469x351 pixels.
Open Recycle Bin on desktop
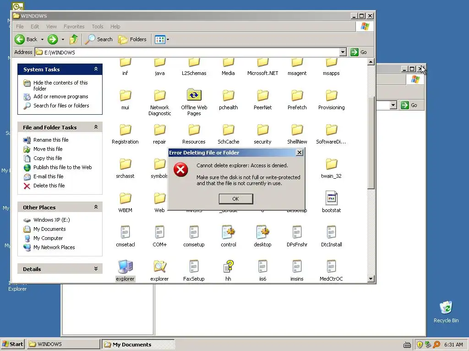coord(446,312)
